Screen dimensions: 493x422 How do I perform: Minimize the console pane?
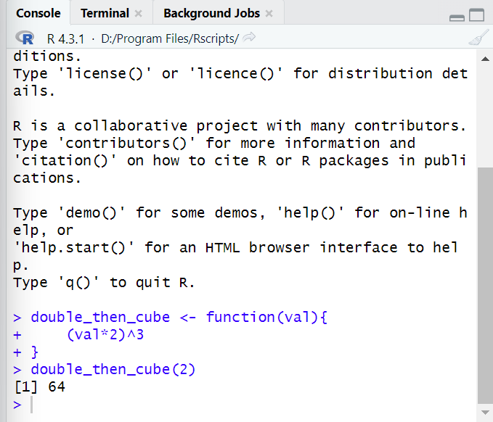(x=457, y=17)
